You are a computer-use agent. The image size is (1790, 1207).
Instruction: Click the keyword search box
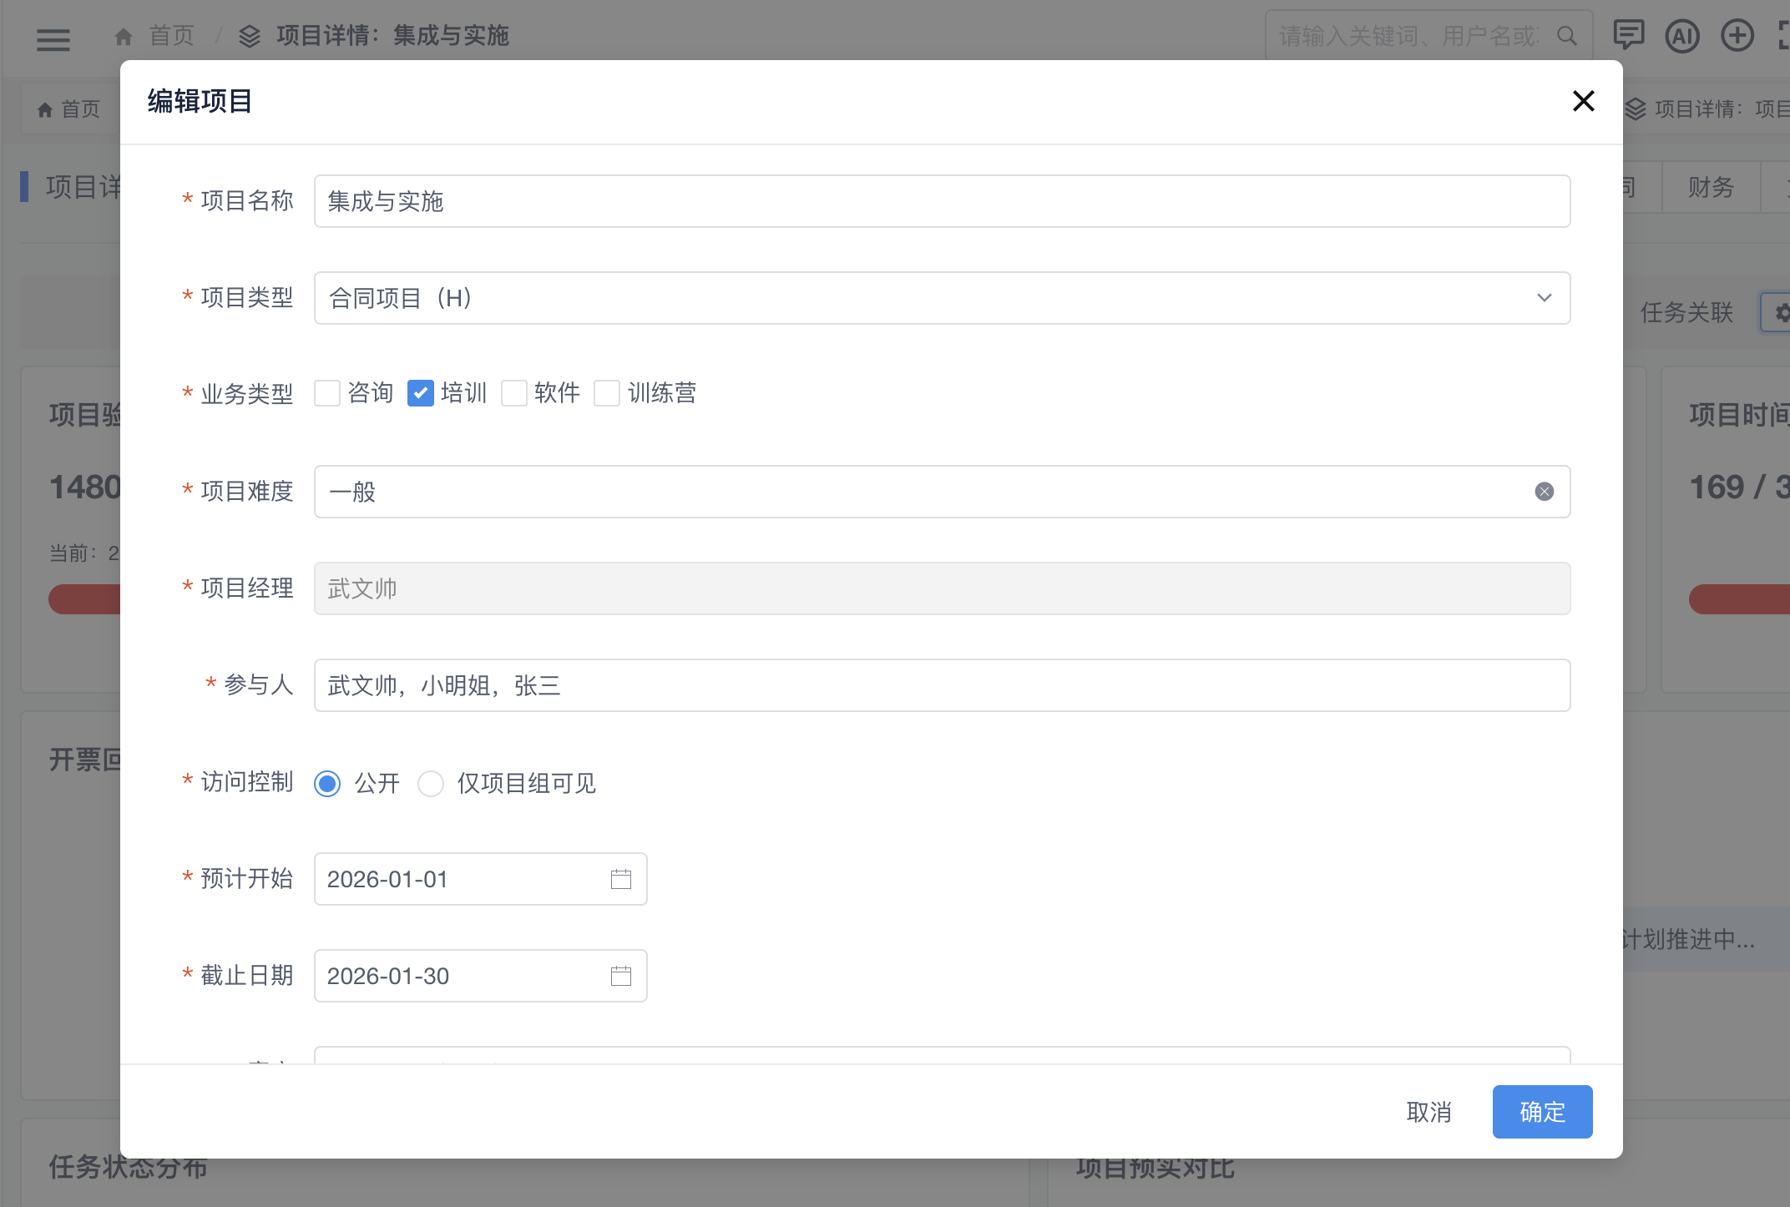pos(1428,36)
